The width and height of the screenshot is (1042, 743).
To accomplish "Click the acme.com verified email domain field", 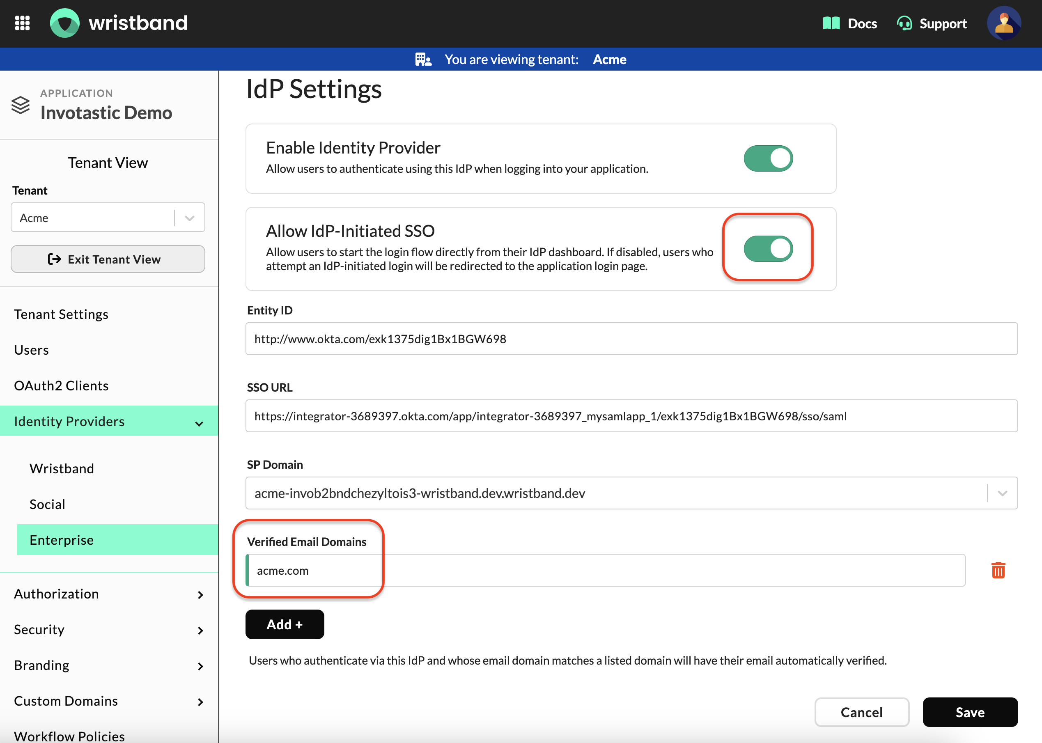I will click(606, 570).
